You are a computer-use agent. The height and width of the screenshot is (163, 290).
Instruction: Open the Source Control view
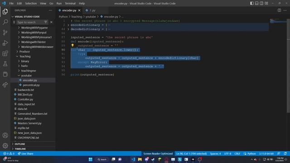[x=5, y=33]
